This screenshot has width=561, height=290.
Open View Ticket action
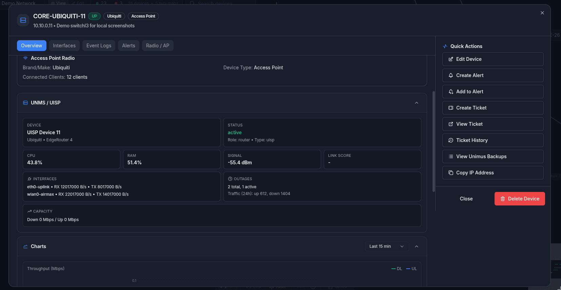[493, 124]
